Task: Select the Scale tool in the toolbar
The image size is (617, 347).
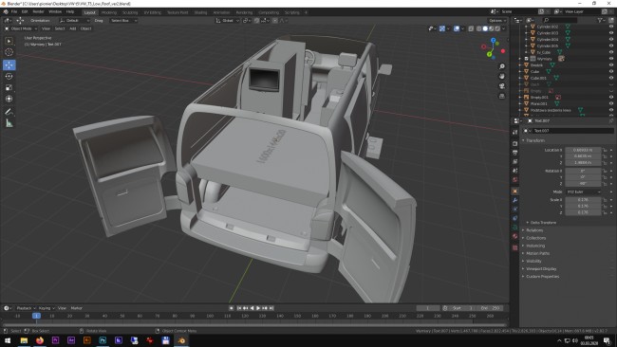Action: click(9, 87)
